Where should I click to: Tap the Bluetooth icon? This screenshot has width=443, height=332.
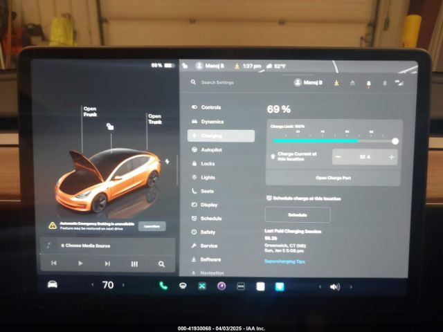[x=384, y=83]
